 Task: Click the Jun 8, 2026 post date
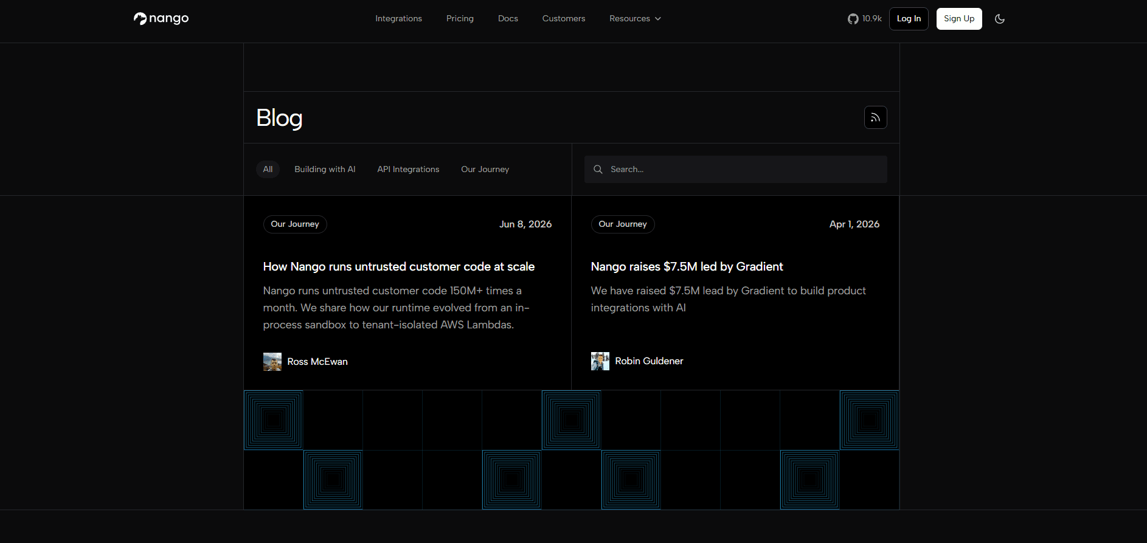tap(525, 224)
